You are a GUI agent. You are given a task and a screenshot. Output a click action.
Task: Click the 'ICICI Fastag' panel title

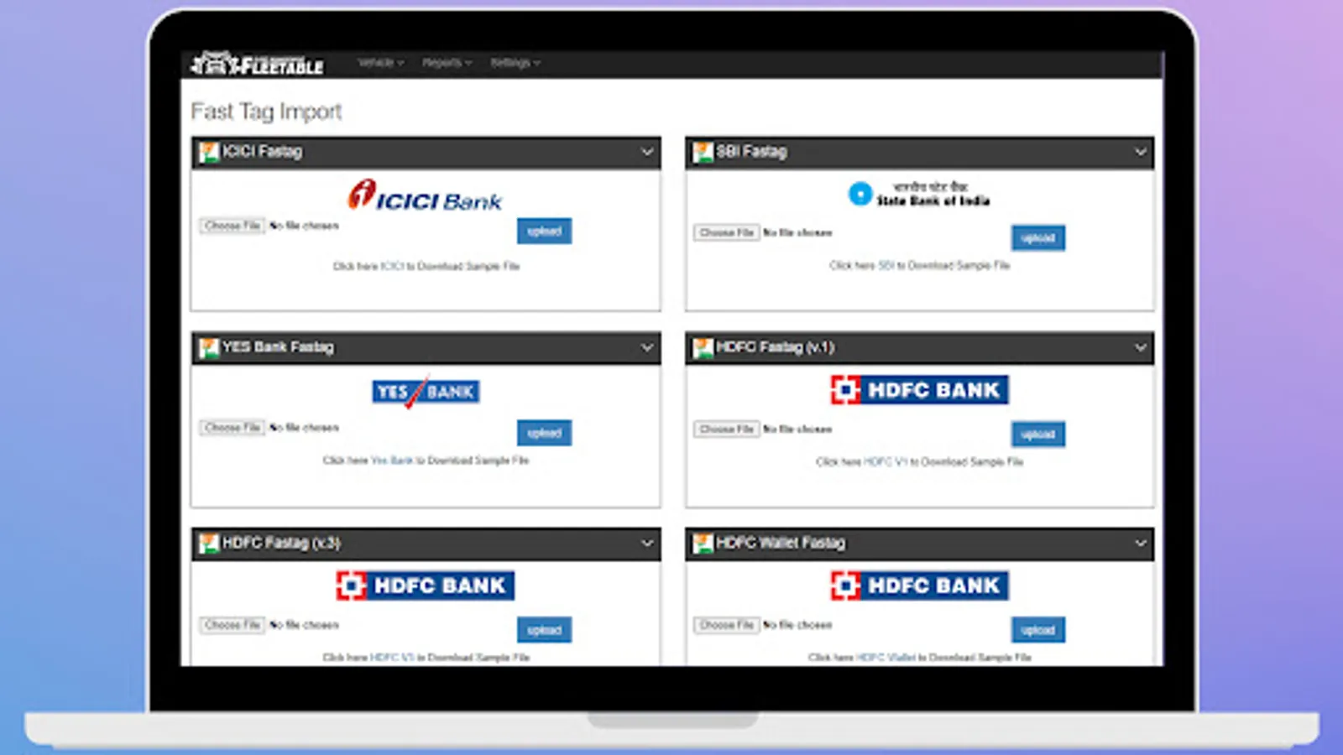[x=262, y=152]
